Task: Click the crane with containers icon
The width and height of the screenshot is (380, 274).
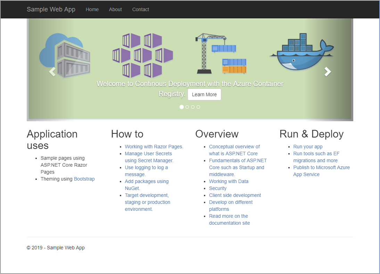Action: point(221,53)
